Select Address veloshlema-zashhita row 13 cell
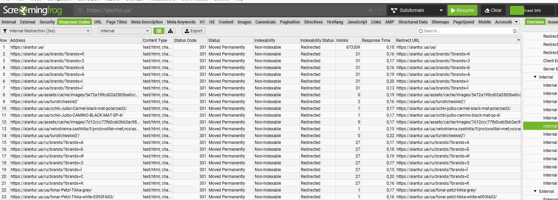 [x=75, y=129]
